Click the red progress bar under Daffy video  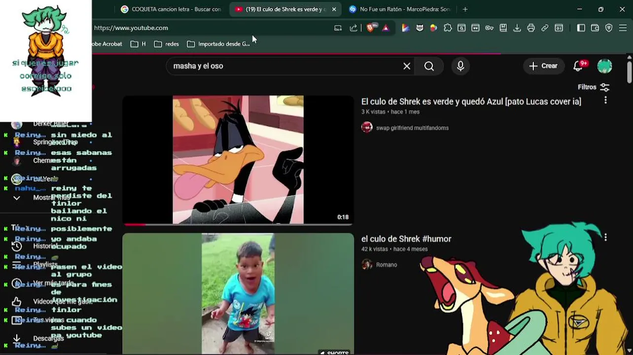pyautogui.click(x=134, y=224)
